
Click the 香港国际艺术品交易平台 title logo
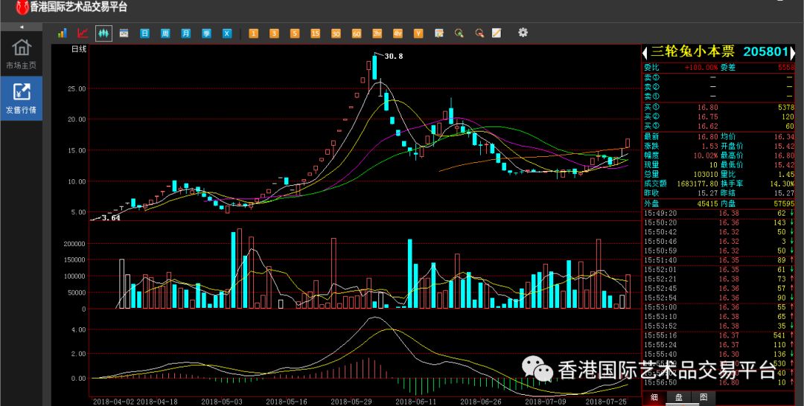coord(71,7)
